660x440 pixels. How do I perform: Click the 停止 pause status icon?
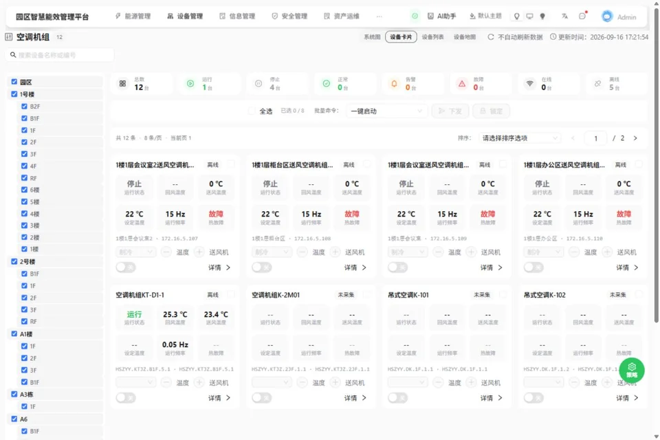click(x=258, y=83)
